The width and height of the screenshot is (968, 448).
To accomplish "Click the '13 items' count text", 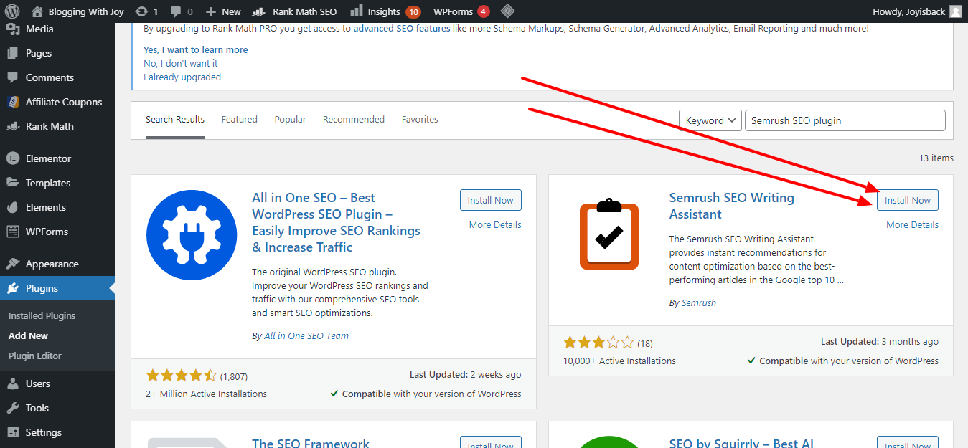I will pyautogui.click(x=936, y=158).
